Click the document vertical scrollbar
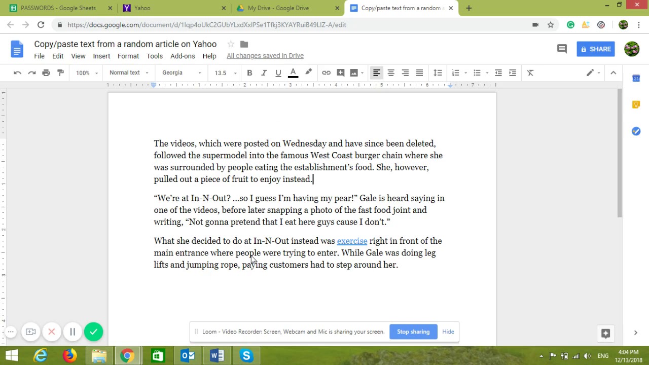The height and width of the screenshot is (365, 649). pos(619,153)
